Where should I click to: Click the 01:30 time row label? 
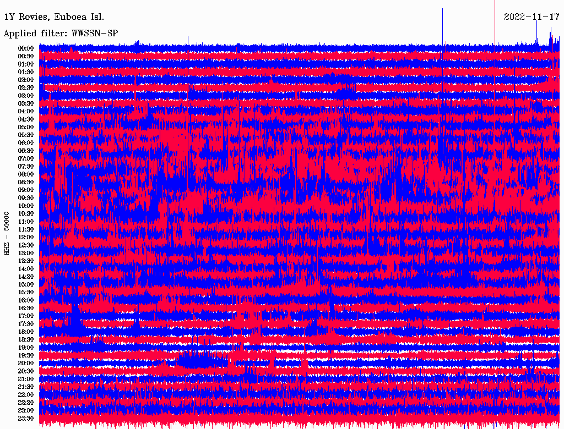(x=26, y=71)
